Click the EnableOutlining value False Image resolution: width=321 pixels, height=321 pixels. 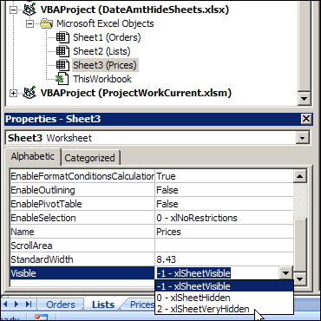(x=224, y=190)
